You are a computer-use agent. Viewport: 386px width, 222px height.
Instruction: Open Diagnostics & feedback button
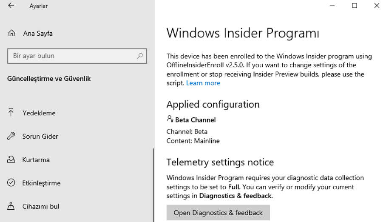(218, 213)
